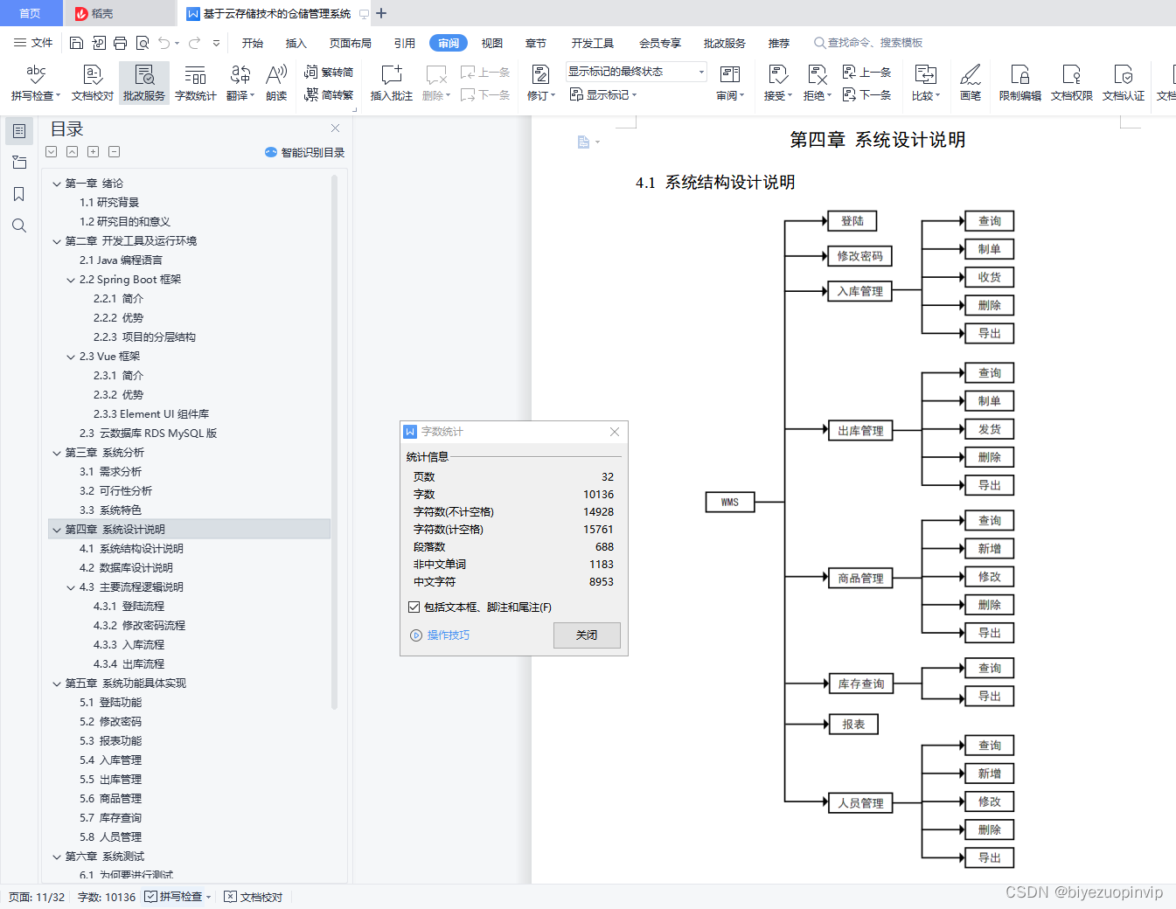The width and height of the screenshot is (1176, 909).
Task: Click 关闭 to close the word count dialog
Action: click(587, 635)
